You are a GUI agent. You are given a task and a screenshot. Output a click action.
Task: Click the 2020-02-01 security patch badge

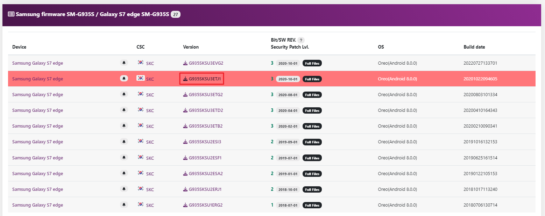coord(288,126)
